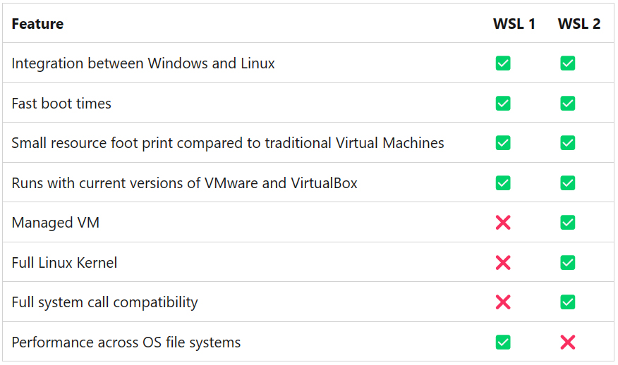Click WSL 2 checkmark for Integration between Windows and Linux
Screen dimensions: 618x365
coord(567,63)
